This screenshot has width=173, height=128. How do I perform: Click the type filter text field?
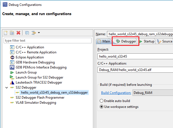click(47, 41)
